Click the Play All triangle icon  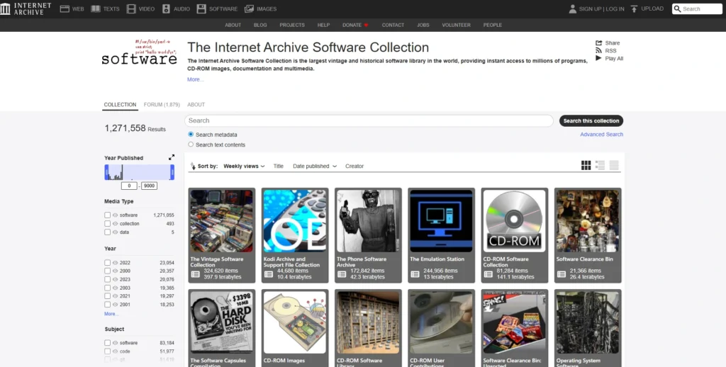coord(598,58)
